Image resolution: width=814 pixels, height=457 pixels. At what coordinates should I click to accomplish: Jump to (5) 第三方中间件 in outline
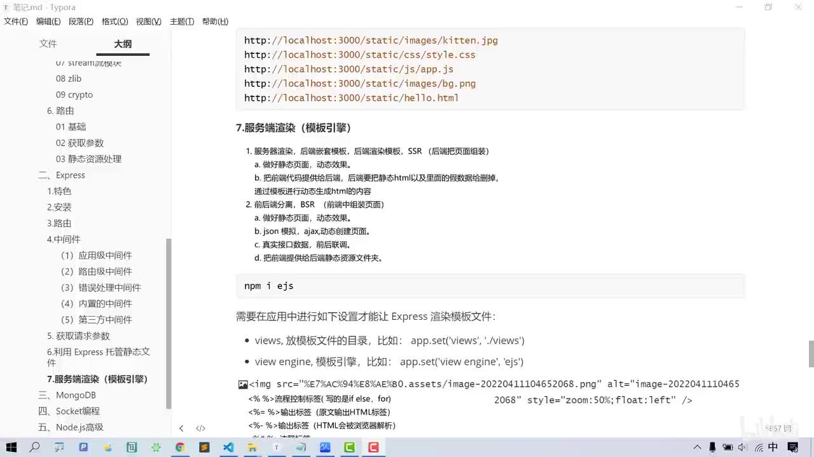97,320
